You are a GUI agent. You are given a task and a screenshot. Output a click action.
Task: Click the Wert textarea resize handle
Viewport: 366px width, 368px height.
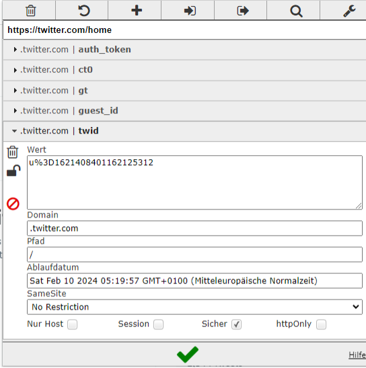pyautogui.click(x=359, y=206)
